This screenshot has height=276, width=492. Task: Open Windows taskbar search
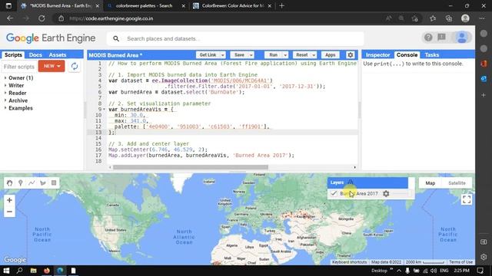[19, 271]
